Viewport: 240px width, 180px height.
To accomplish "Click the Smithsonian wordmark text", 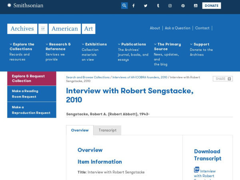I will [x=28, y=6].
